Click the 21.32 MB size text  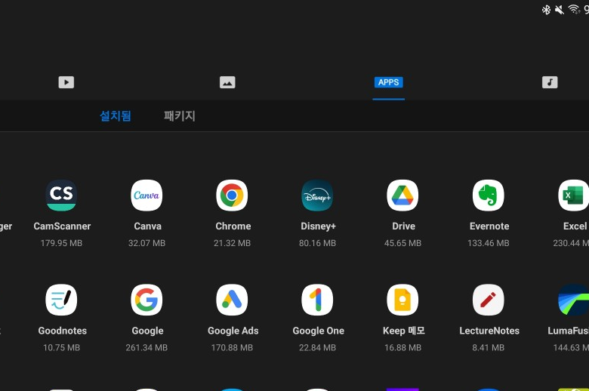tap(232, 243)
